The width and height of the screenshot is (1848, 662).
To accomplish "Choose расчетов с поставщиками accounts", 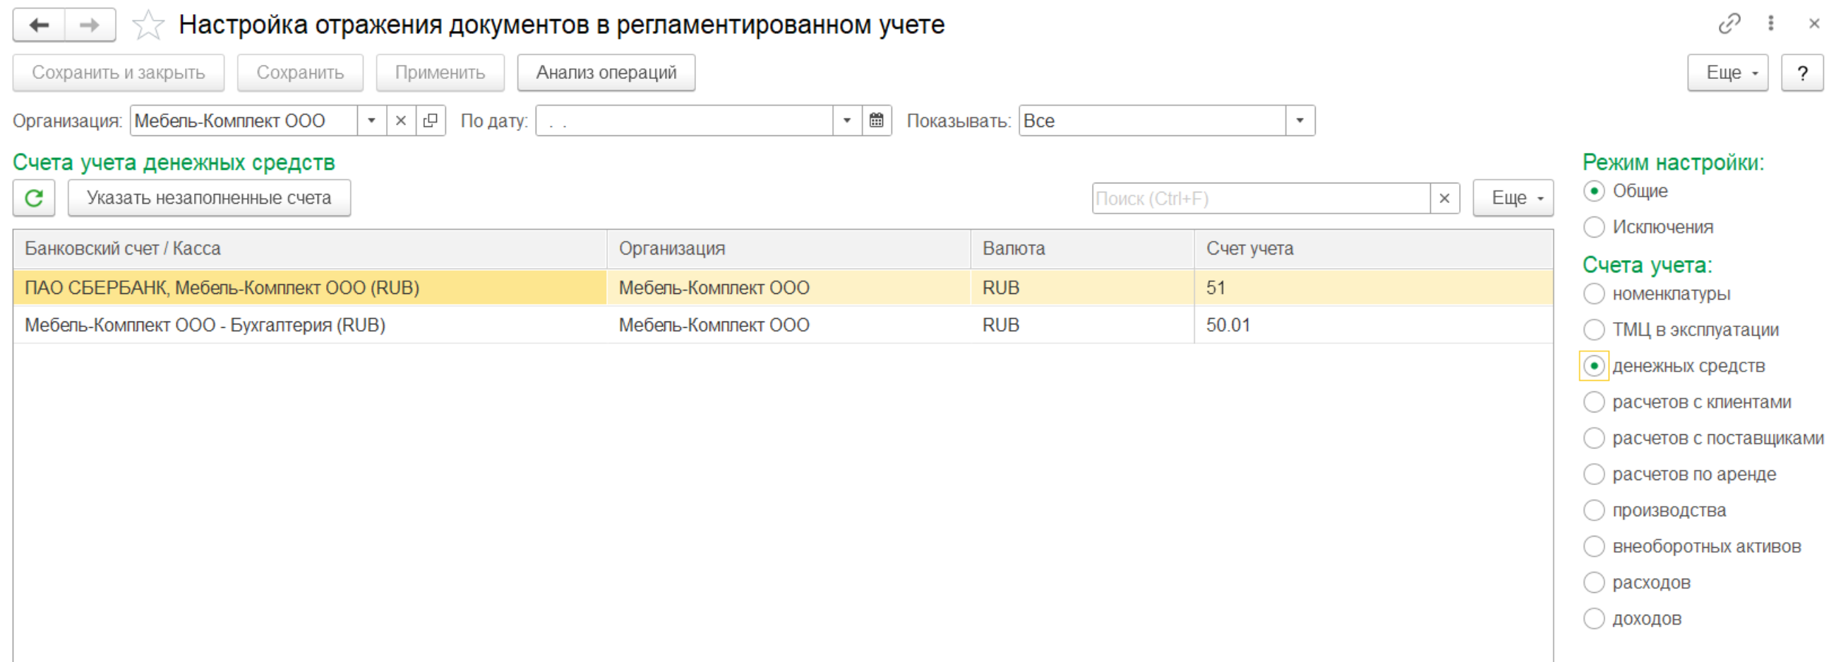I will point(1594,438).
